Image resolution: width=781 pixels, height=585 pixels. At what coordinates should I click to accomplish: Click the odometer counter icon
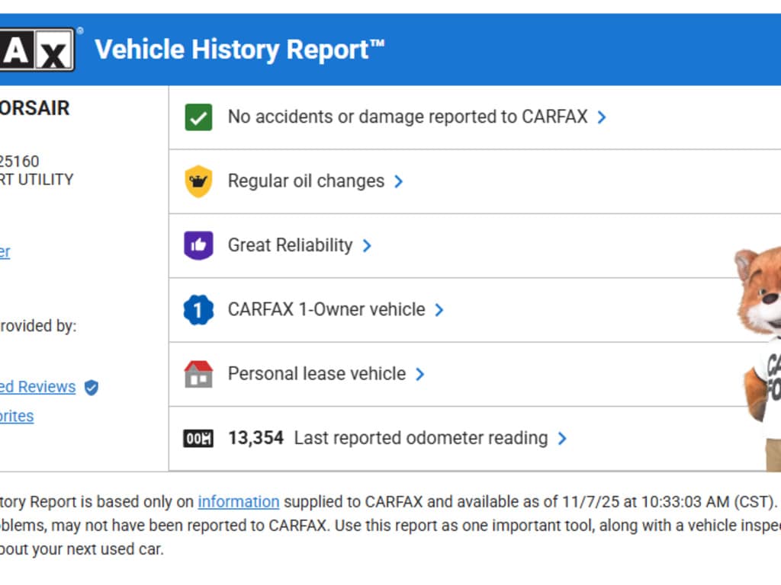click(198, 439)
